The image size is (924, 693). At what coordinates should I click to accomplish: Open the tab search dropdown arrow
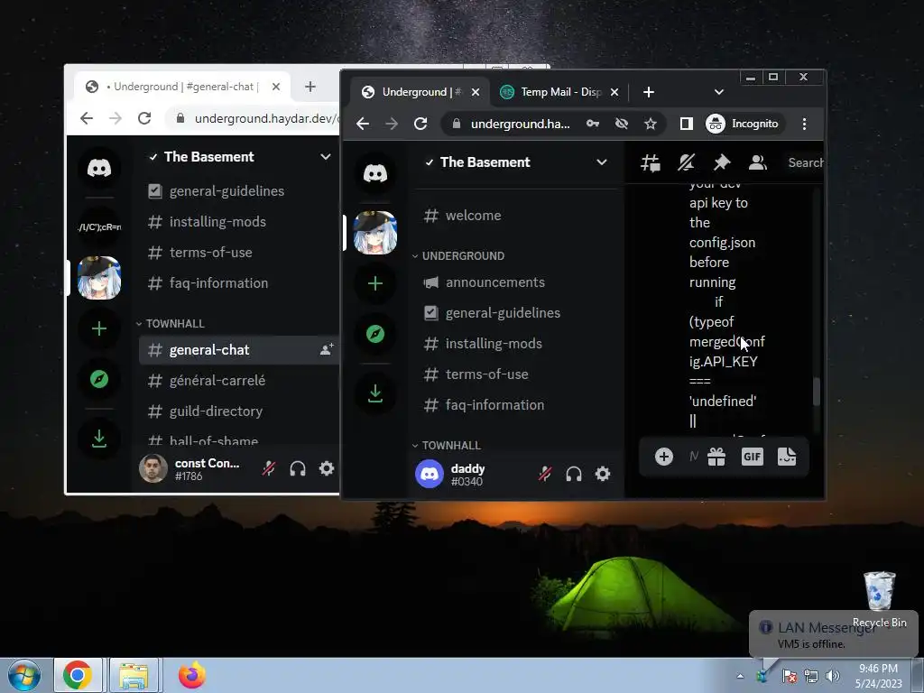pos(718,92)
